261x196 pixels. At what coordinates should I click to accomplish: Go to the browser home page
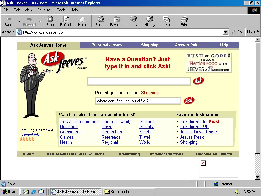coord(83,21)
